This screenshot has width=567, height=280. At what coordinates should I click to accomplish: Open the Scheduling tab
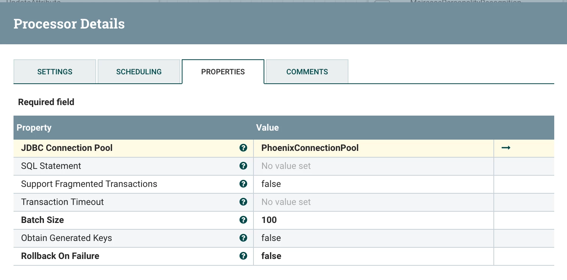[139, 72]
